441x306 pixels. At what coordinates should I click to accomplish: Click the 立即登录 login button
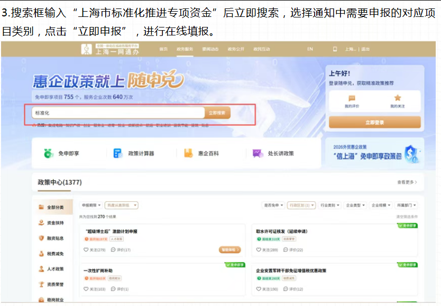tap(375, 122)
